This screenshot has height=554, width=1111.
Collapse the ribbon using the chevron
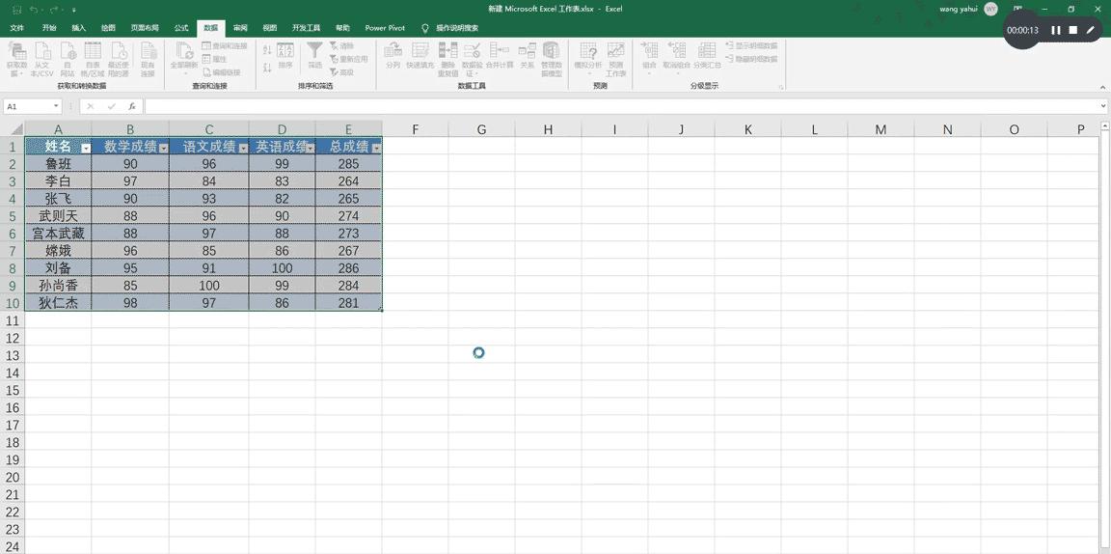coord(1103,87)
